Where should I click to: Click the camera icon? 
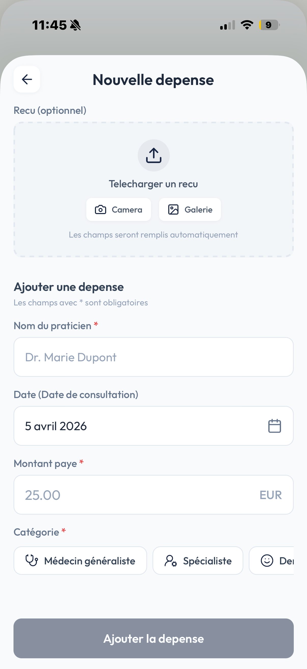coord(101,209)
